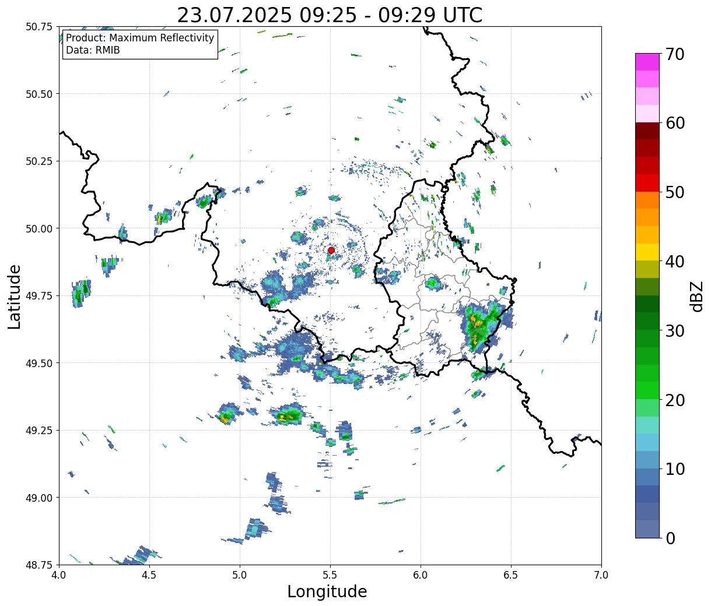Click the dark maroon colorbar segment below 60

tap(647, 131)
